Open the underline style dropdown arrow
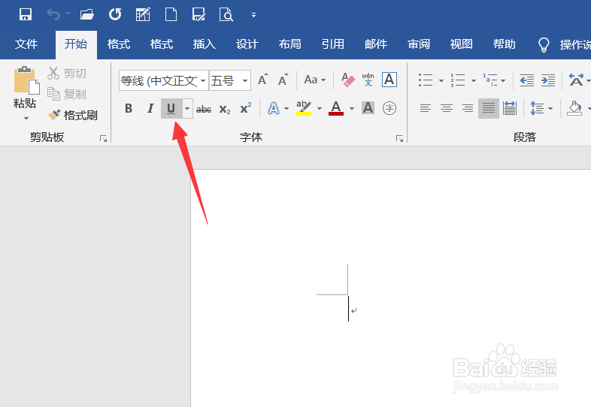 click(187, 108)
